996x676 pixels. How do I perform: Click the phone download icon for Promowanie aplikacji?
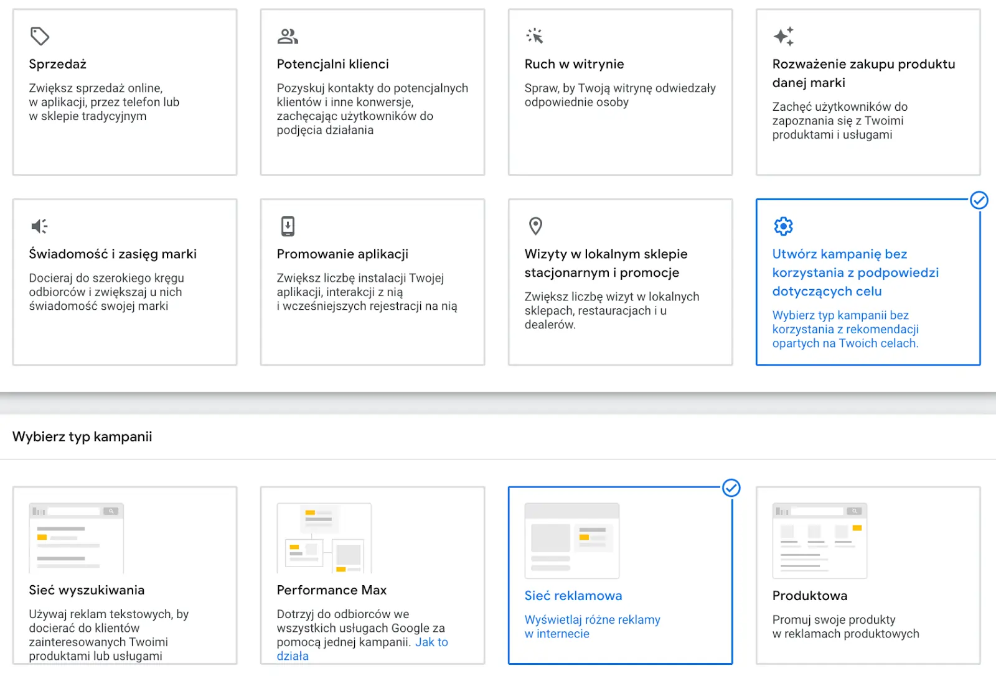288,226
